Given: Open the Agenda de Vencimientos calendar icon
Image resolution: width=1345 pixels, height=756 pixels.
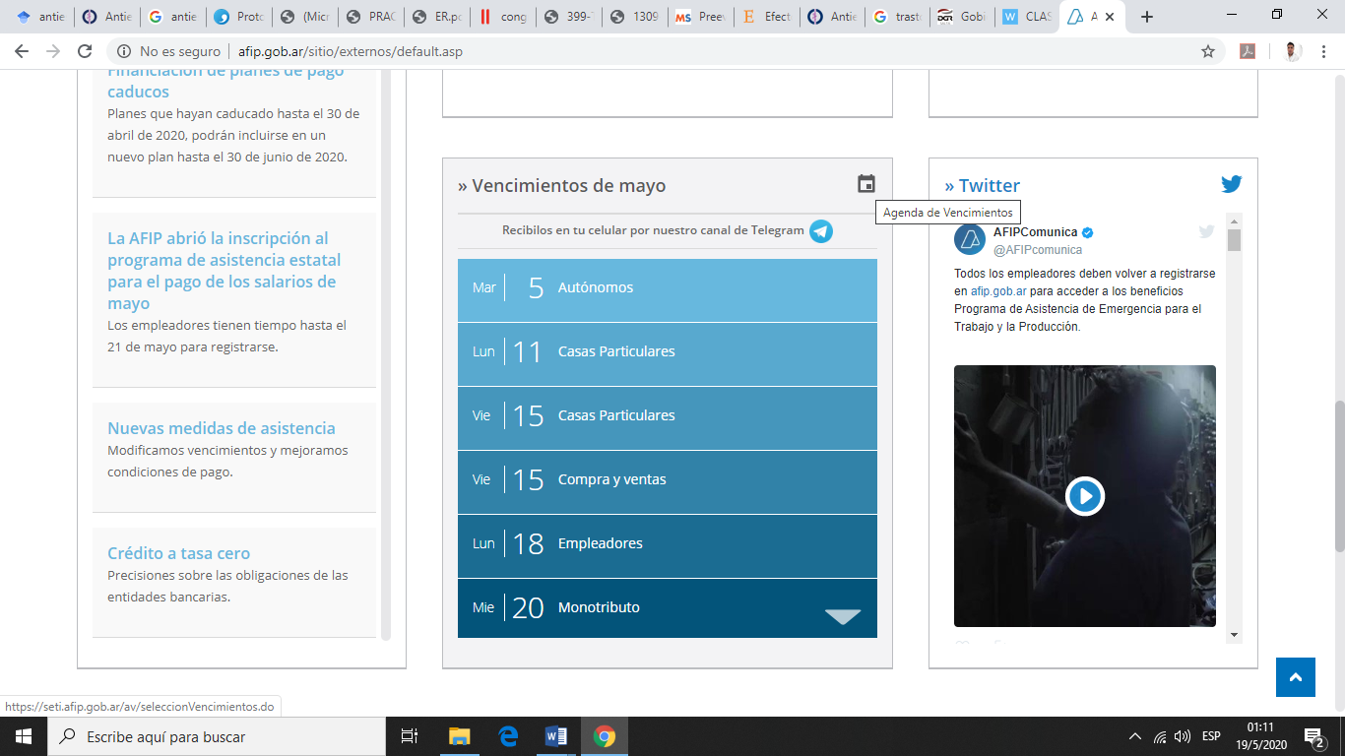Looking at the screenshot, I should click(865, 184).
